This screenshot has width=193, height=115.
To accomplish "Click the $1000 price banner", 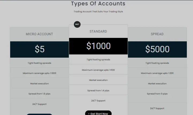I will point(98,46).
